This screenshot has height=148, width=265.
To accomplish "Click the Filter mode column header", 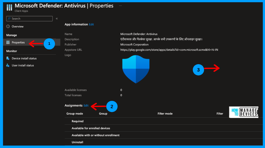I will (165, 114).
